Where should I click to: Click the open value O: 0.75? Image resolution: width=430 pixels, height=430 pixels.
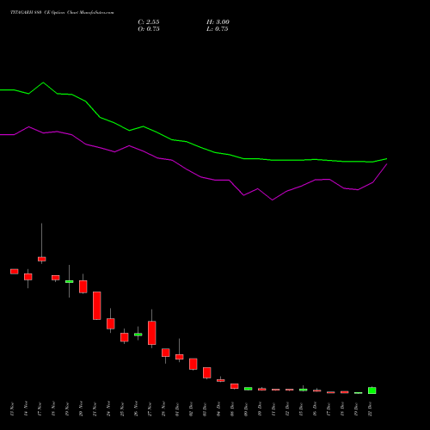(149, 29)
